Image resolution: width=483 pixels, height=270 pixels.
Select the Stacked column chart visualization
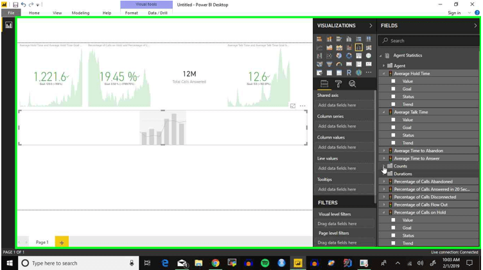point(329,39)
